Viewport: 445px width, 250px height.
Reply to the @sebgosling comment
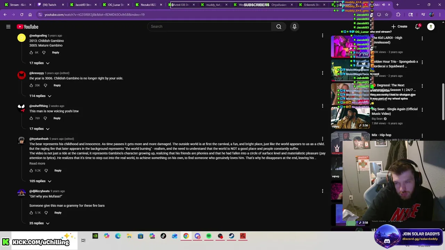tap(56, 52)
